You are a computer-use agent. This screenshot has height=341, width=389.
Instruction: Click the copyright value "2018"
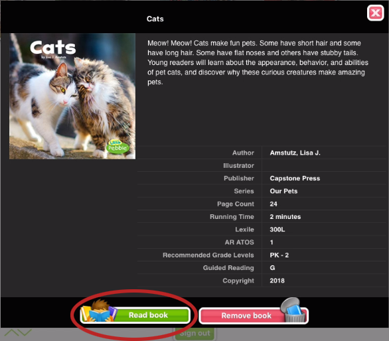point(277,281)
